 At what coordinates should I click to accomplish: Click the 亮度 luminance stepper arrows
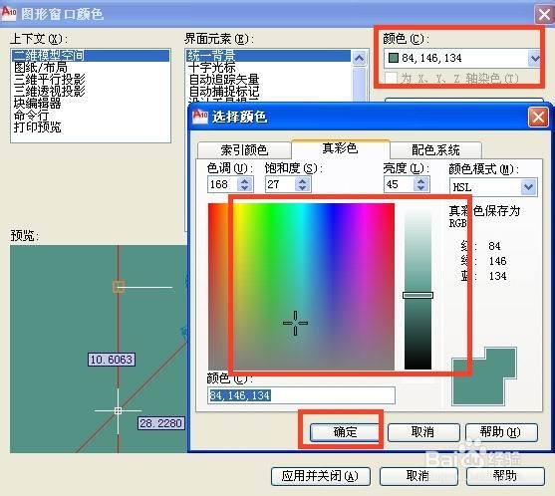[x=421, y=184]
